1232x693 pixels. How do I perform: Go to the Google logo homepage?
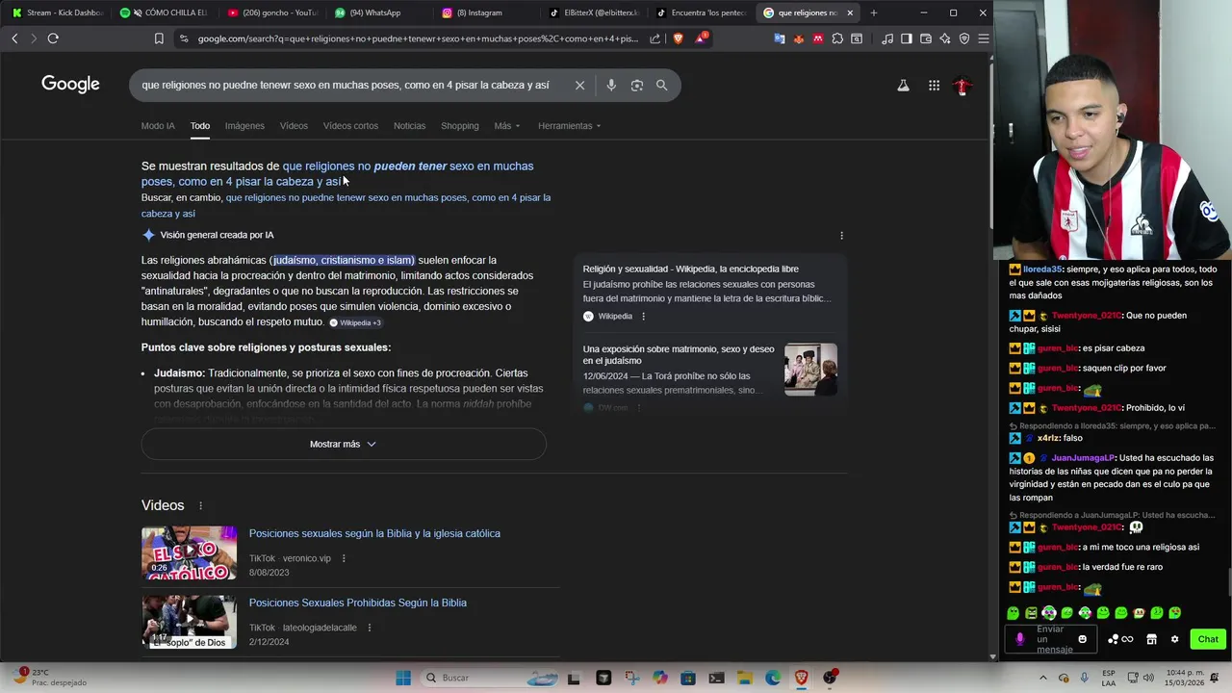70,85
